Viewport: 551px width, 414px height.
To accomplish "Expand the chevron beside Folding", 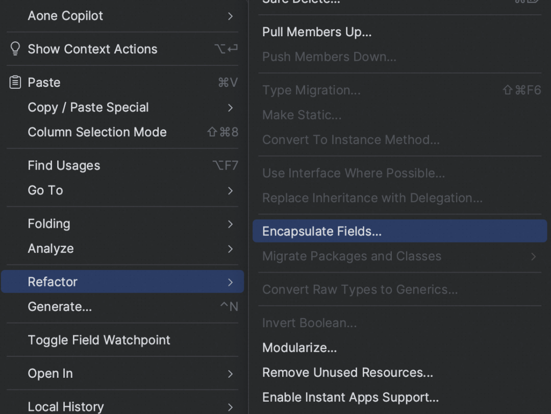I will coord(230,224).
